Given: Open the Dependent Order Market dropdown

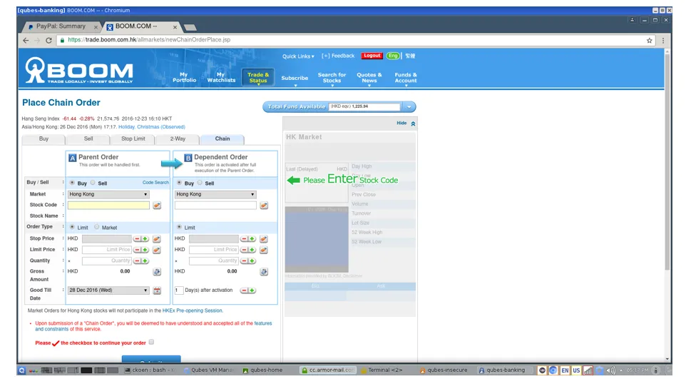Looking at the screenshot, I should (x=215, y=194).
